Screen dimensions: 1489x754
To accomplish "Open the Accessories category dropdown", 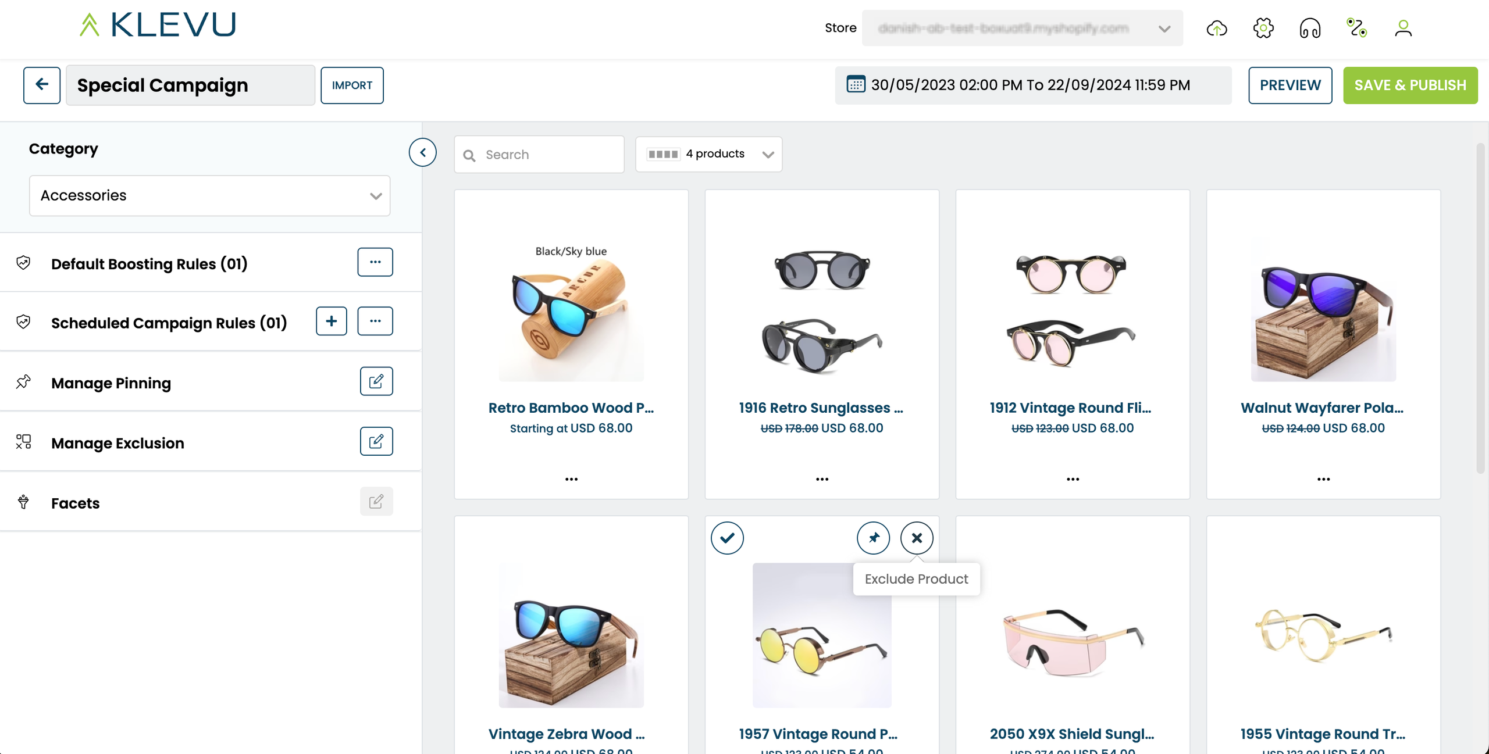I will click(x=209, y=196).
